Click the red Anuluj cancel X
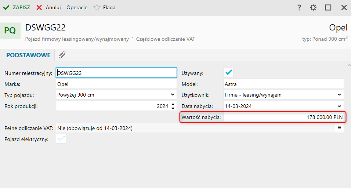The image size is (351, 188). coord(39,7)
